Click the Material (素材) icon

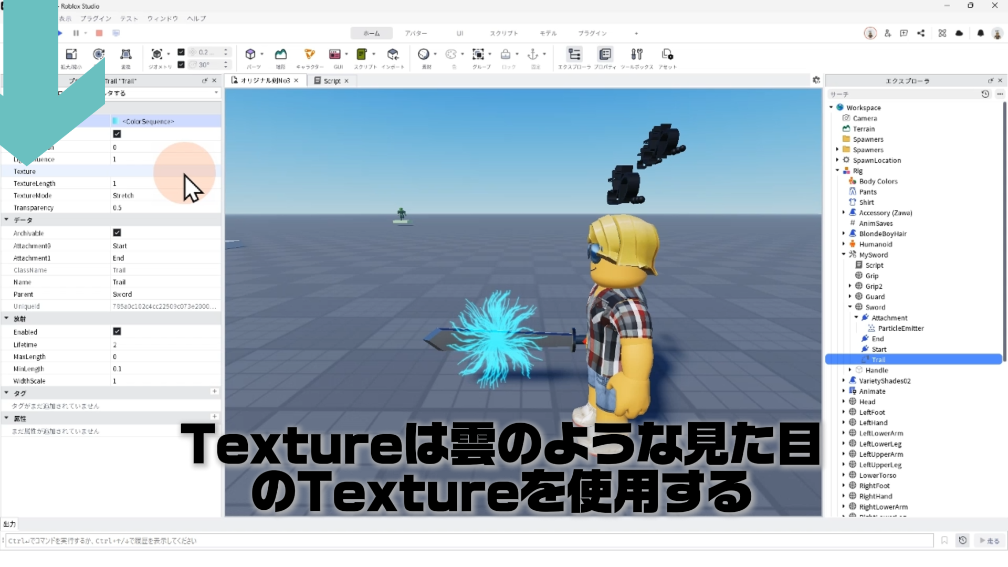(x=424, y=54)
